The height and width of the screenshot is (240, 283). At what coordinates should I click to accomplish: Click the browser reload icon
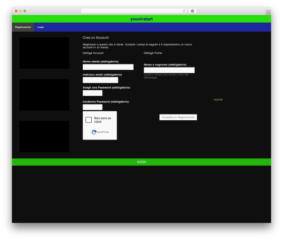[184, 11]
